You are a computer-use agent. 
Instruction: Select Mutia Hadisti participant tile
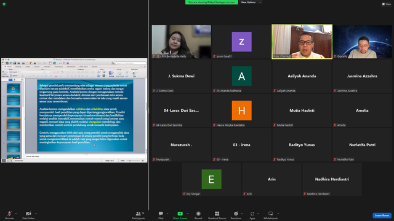pos(302,110)
